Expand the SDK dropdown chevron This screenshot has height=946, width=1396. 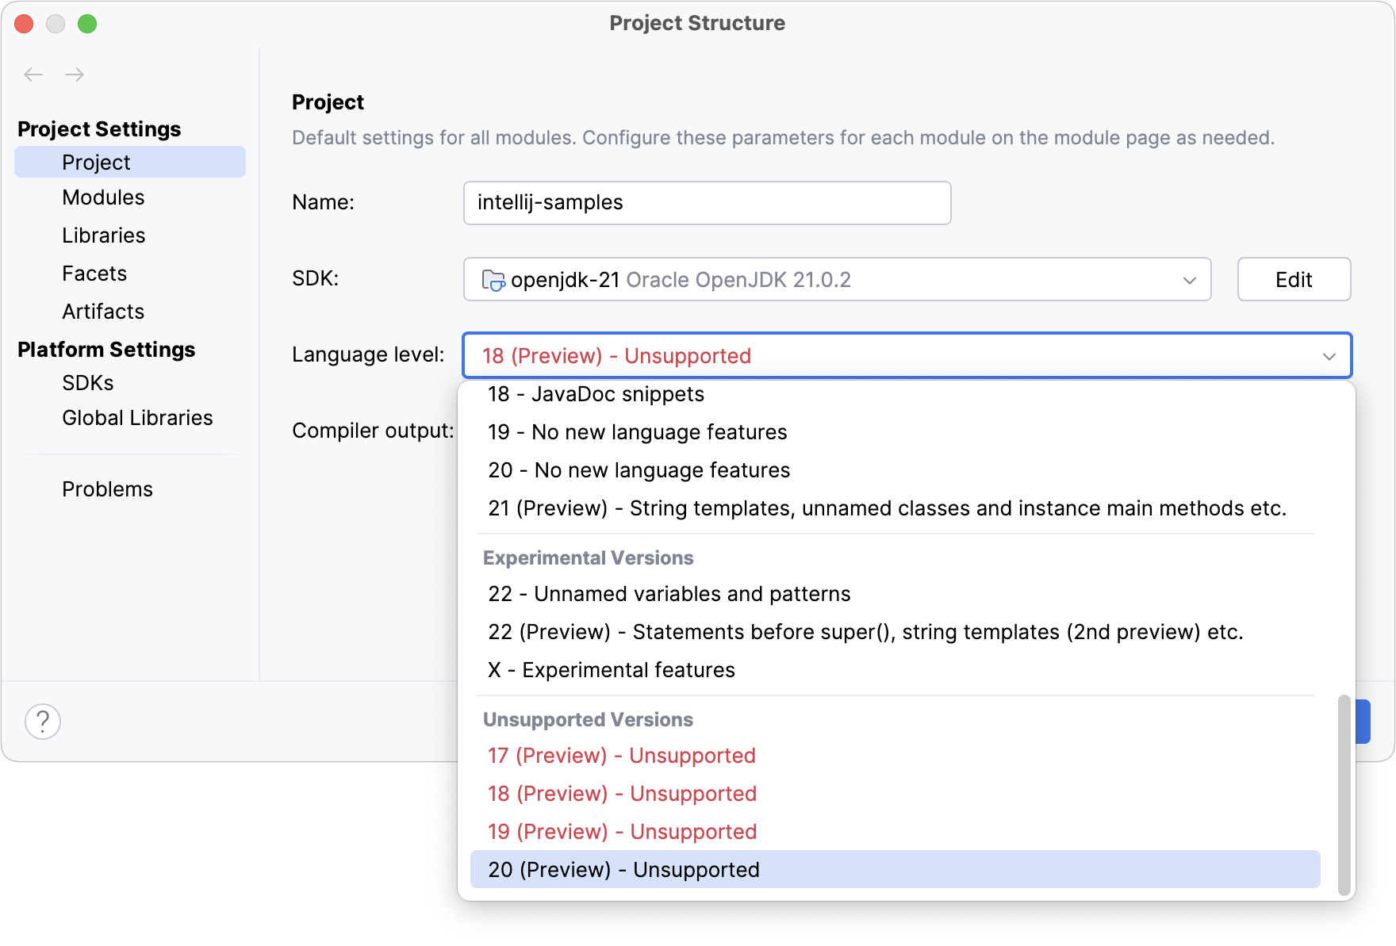coord(1188,279)
